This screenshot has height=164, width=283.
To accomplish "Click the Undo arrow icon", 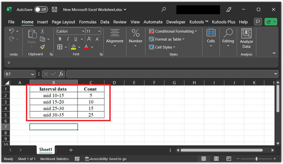I will (x=11, y=31).
